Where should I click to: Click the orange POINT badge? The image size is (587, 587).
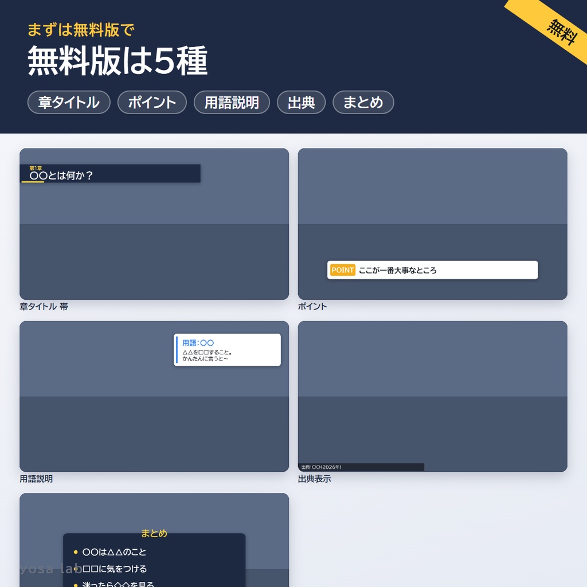coord(343,270)
